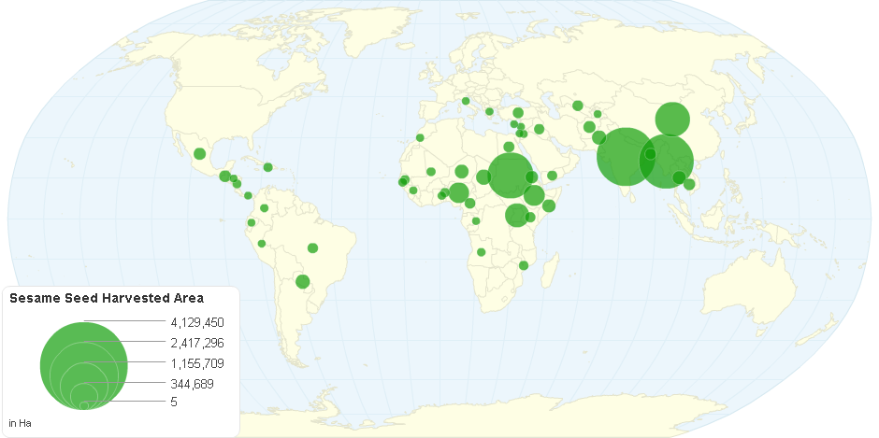This screenshot has width=879, height=438.
Task: Select the bubble over Mexico
Action: pyautogui.click(x=199, y=154)
